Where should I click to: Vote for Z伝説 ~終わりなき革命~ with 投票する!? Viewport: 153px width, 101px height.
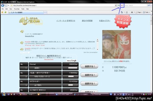point(89,75)
